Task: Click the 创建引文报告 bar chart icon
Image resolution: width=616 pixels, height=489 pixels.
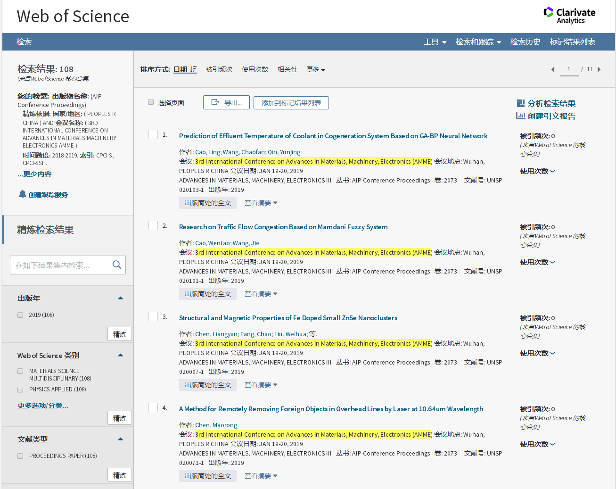Action: pos(520,116)
